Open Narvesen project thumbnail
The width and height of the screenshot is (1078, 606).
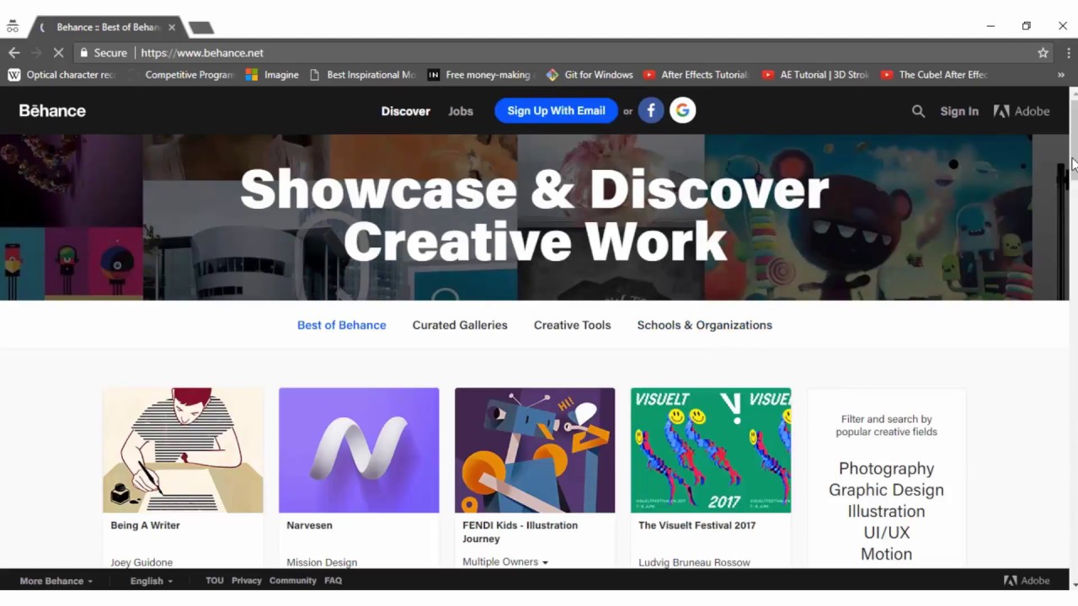pos(359,450)
